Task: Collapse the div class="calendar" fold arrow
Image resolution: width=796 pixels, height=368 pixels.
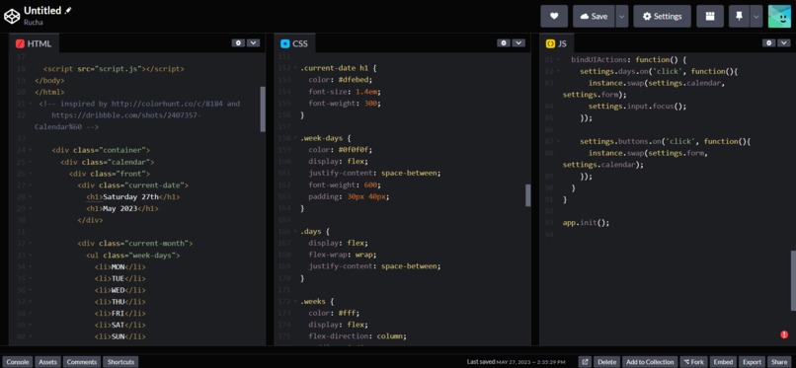Action: (x=30, y=162)
